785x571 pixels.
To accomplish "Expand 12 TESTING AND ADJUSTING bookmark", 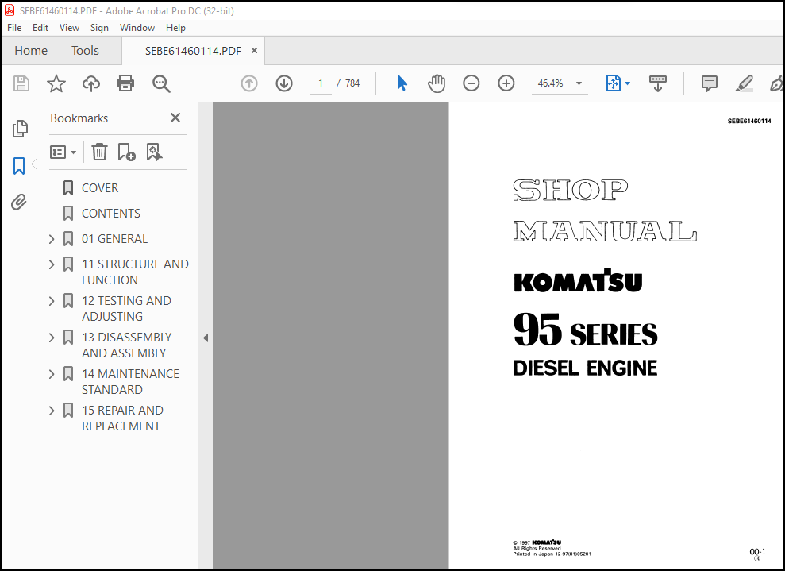I will point(52,300).
